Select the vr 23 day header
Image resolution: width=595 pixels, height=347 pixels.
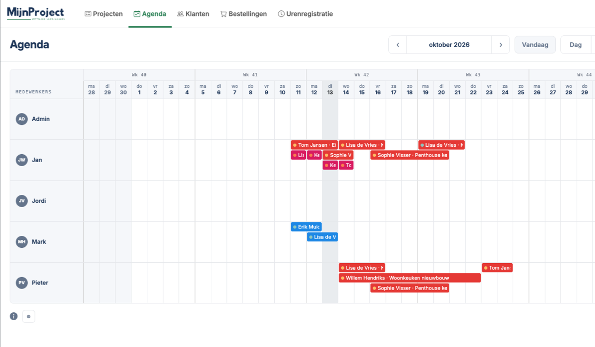(x=489, y=89)
